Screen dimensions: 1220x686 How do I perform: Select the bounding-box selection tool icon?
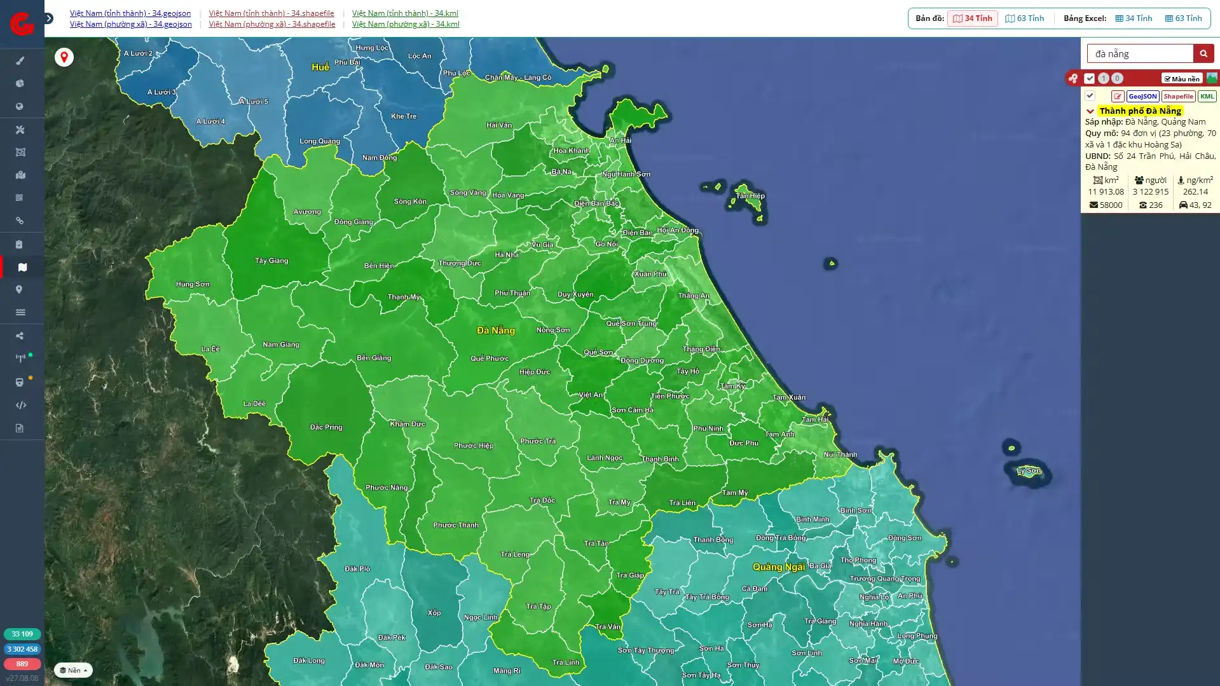click(x=20, y=153)
